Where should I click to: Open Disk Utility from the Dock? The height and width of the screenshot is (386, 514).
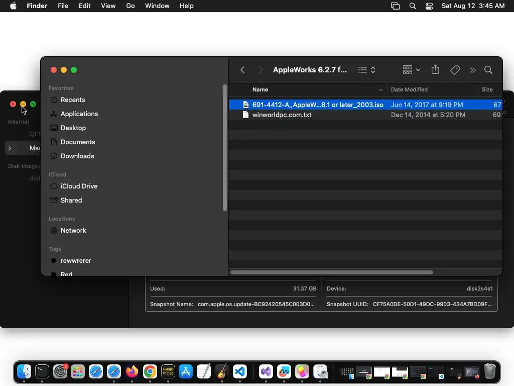click(320, 371)
